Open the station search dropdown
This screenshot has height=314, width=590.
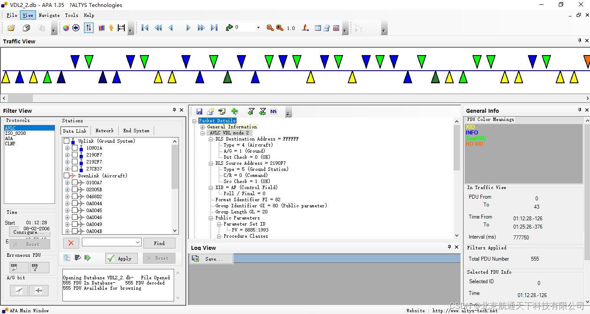(138, 242)
